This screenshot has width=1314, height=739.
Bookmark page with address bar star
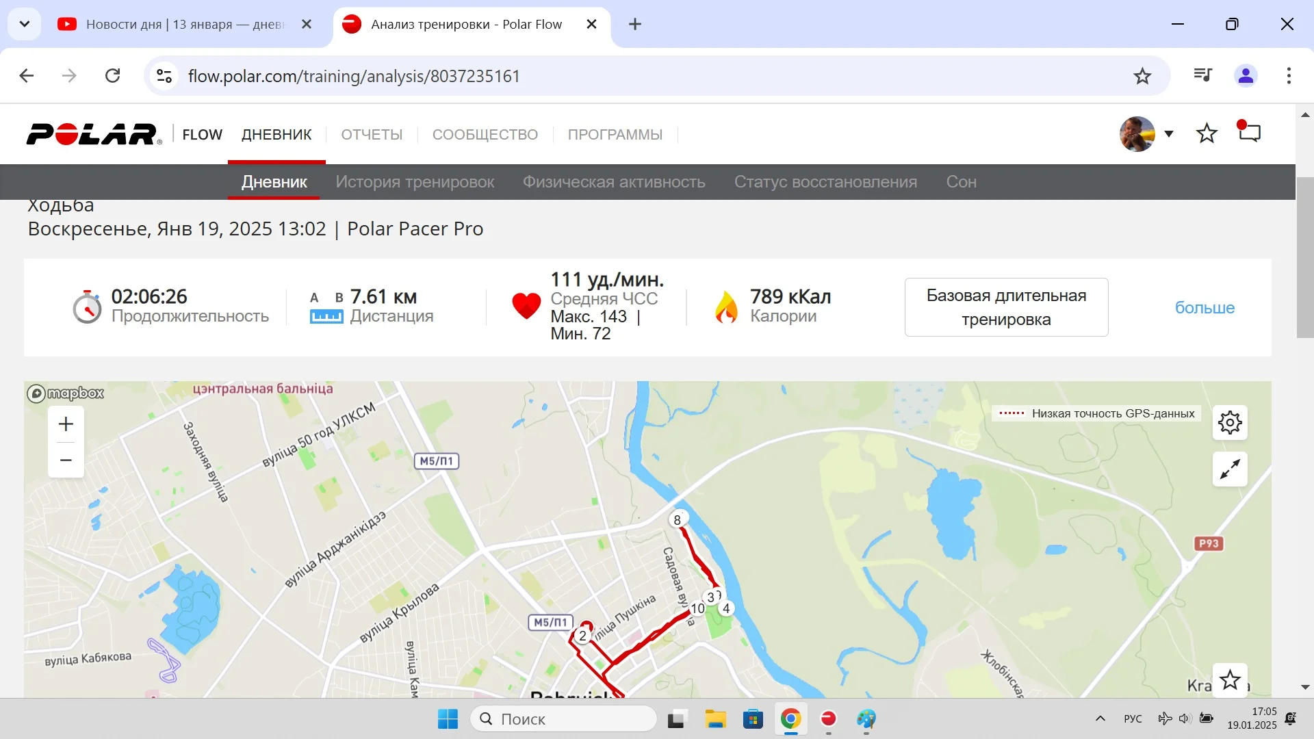1142,76
